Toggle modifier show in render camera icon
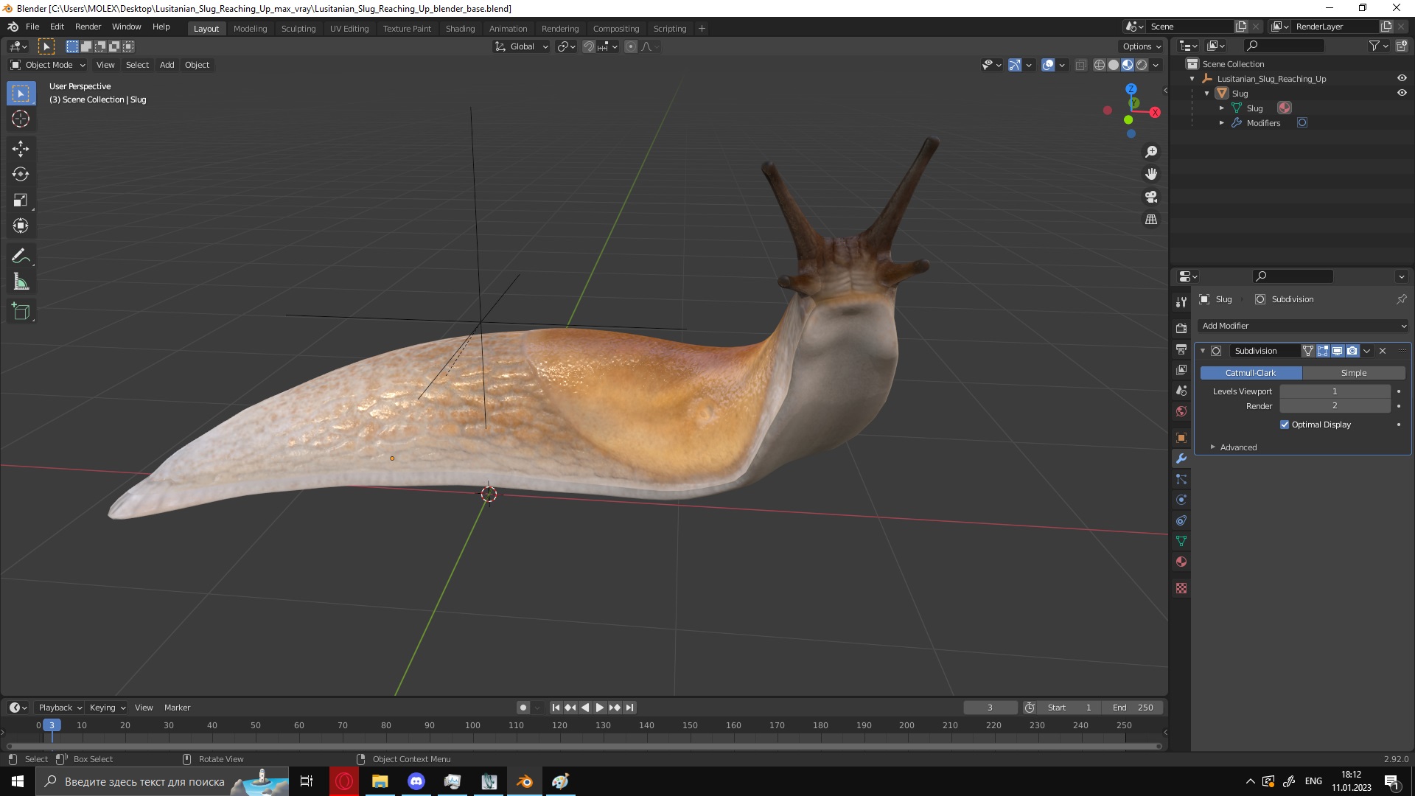Image resolution: width=1415 pixels, height=796 pixels. [x=1352, y=351]
